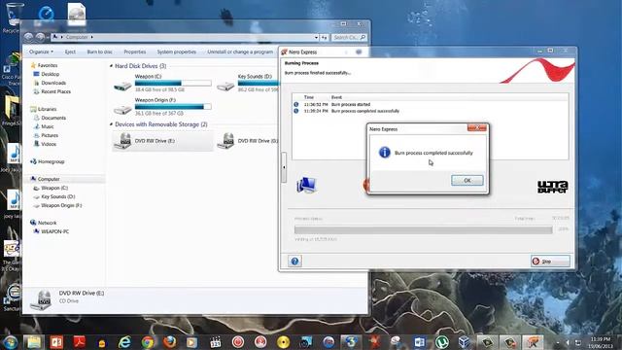Viewport: 622px width, 350px height.
Task: Click the system tray clock
Action: click(601, 342)
